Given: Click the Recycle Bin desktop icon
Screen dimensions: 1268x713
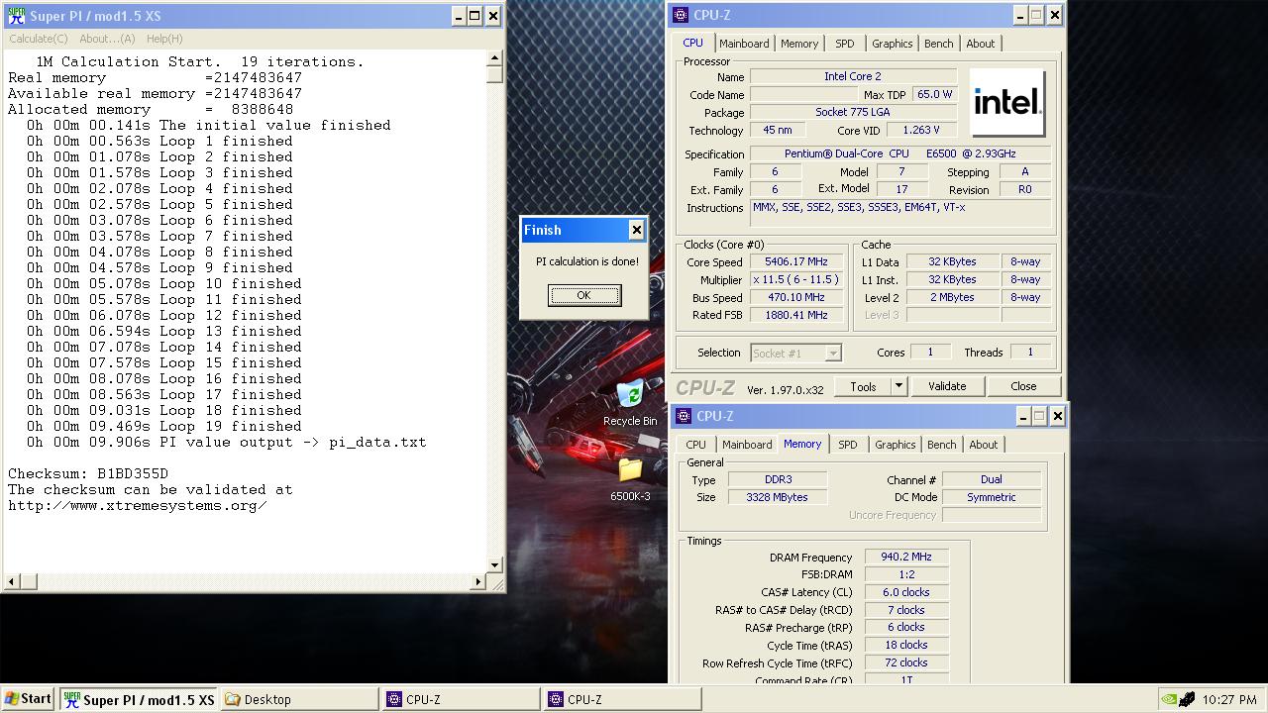Looking at the screenshot, I should (630, 404).
